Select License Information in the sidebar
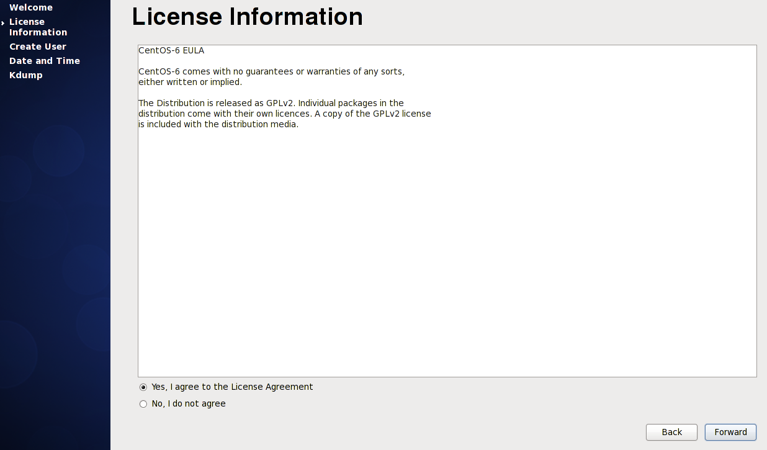Viewport: 767px width, 450px height. (x=38, y=27)
